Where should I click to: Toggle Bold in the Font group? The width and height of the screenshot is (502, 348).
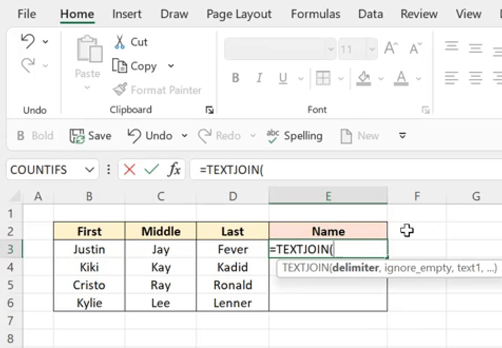[235, 78]
